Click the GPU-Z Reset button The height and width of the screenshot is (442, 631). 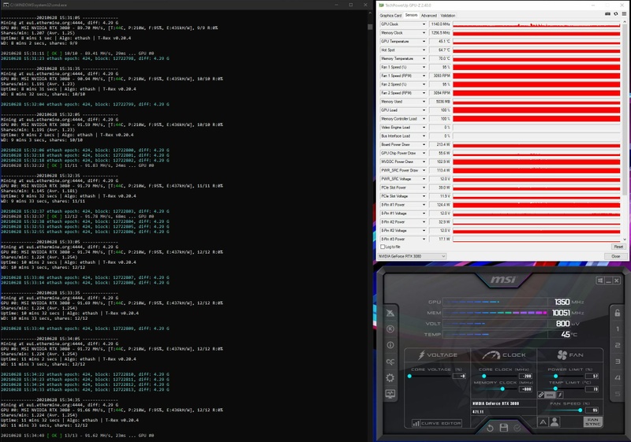618,247
